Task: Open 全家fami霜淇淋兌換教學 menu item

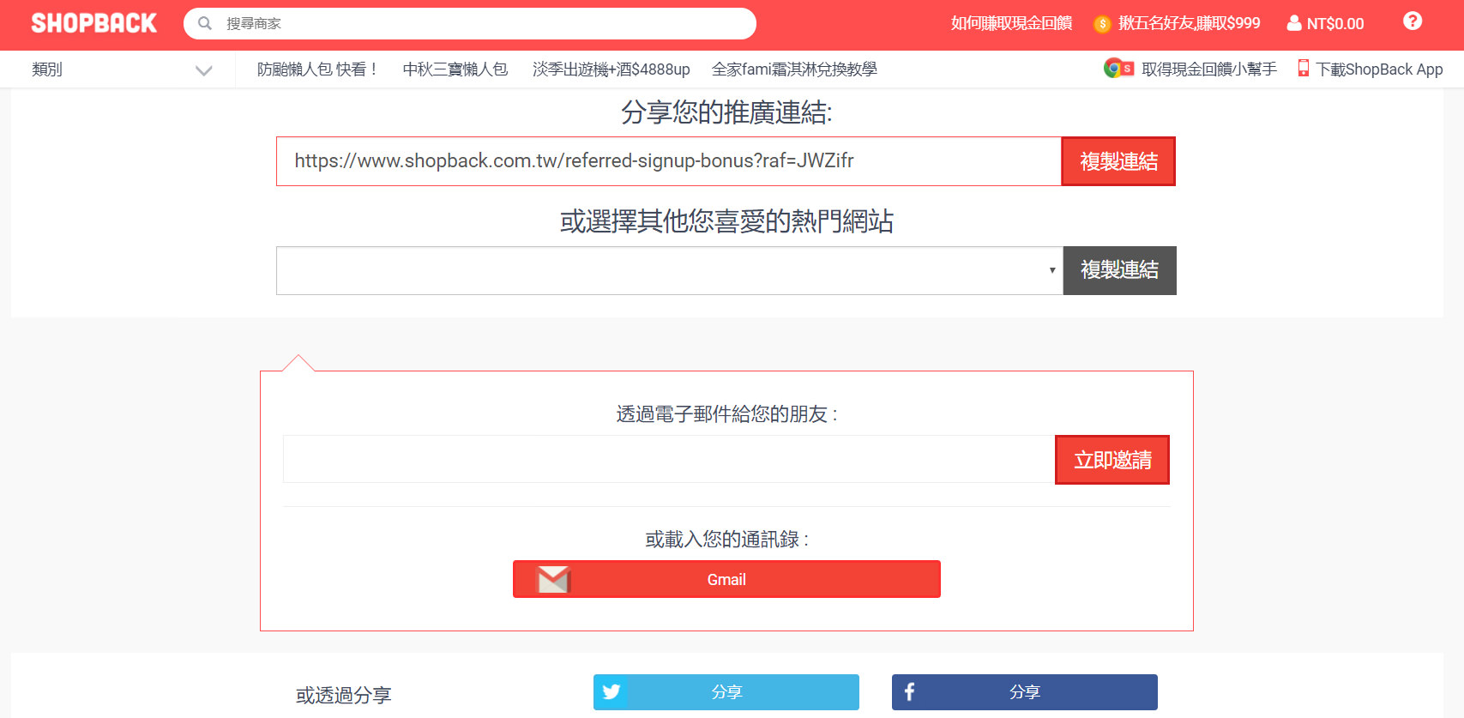Action: [794, 69]
